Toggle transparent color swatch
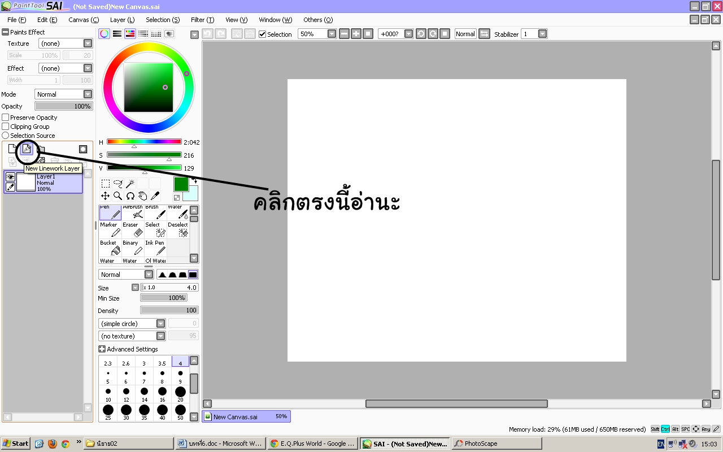This screenshot has width=723, height=452. point(177,198)
